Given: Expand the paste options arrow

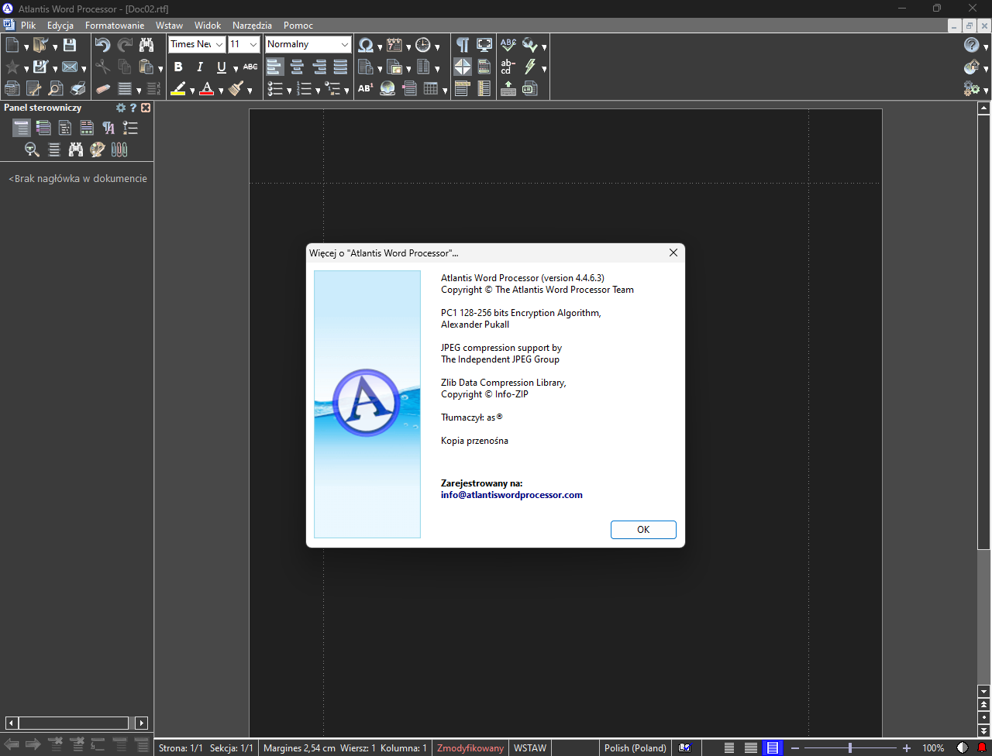Looking at the screenshot, I should point(160,68).
